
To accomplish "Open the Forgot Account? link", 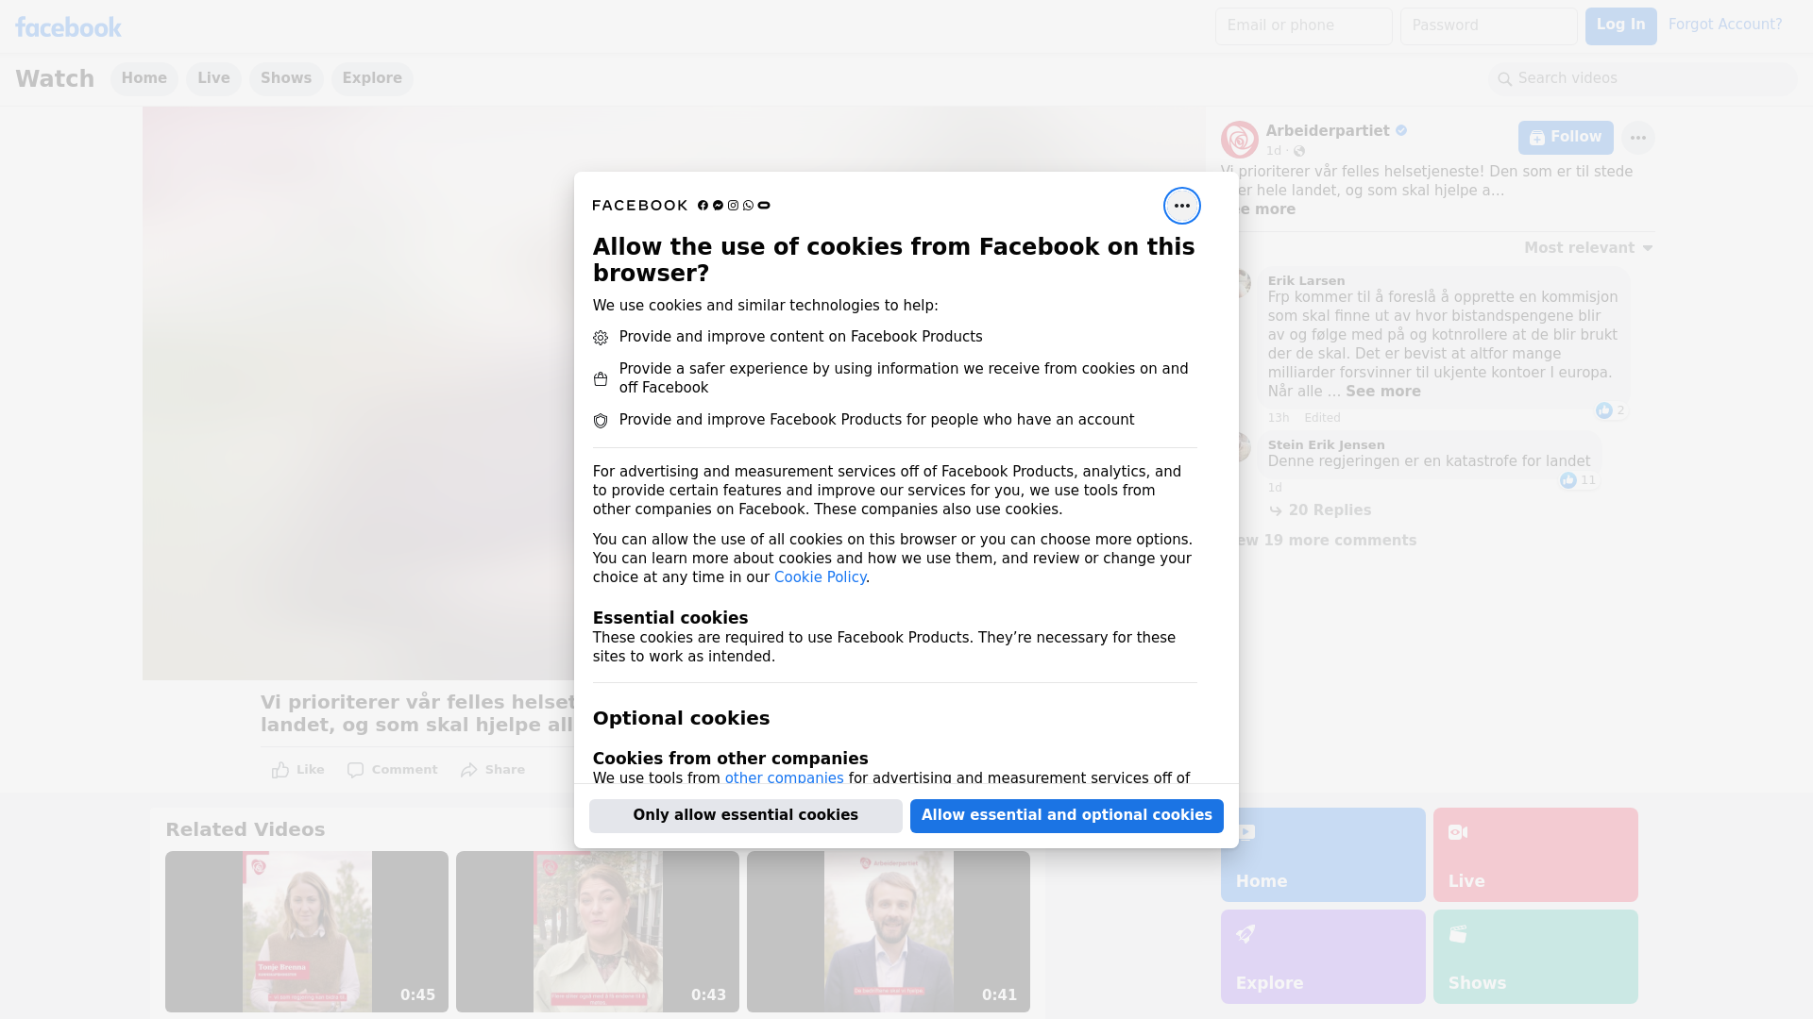I will click(x=1725, y=25).
